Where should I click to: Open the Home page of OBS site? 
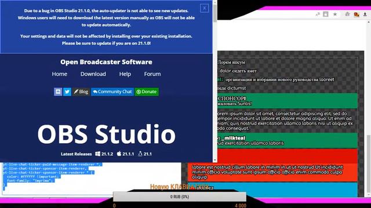click(59, 74)
